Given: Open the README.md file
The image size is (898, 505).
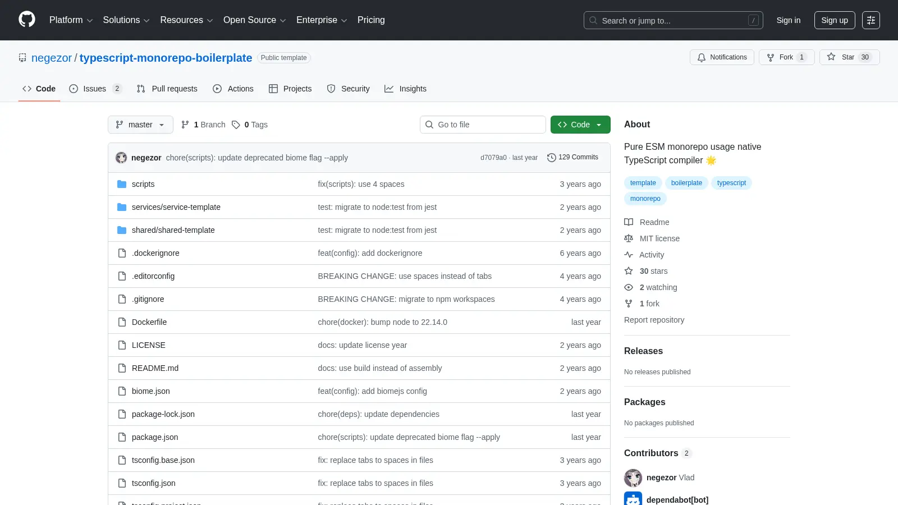Looking at the screenshot, I should click(155, 368).
